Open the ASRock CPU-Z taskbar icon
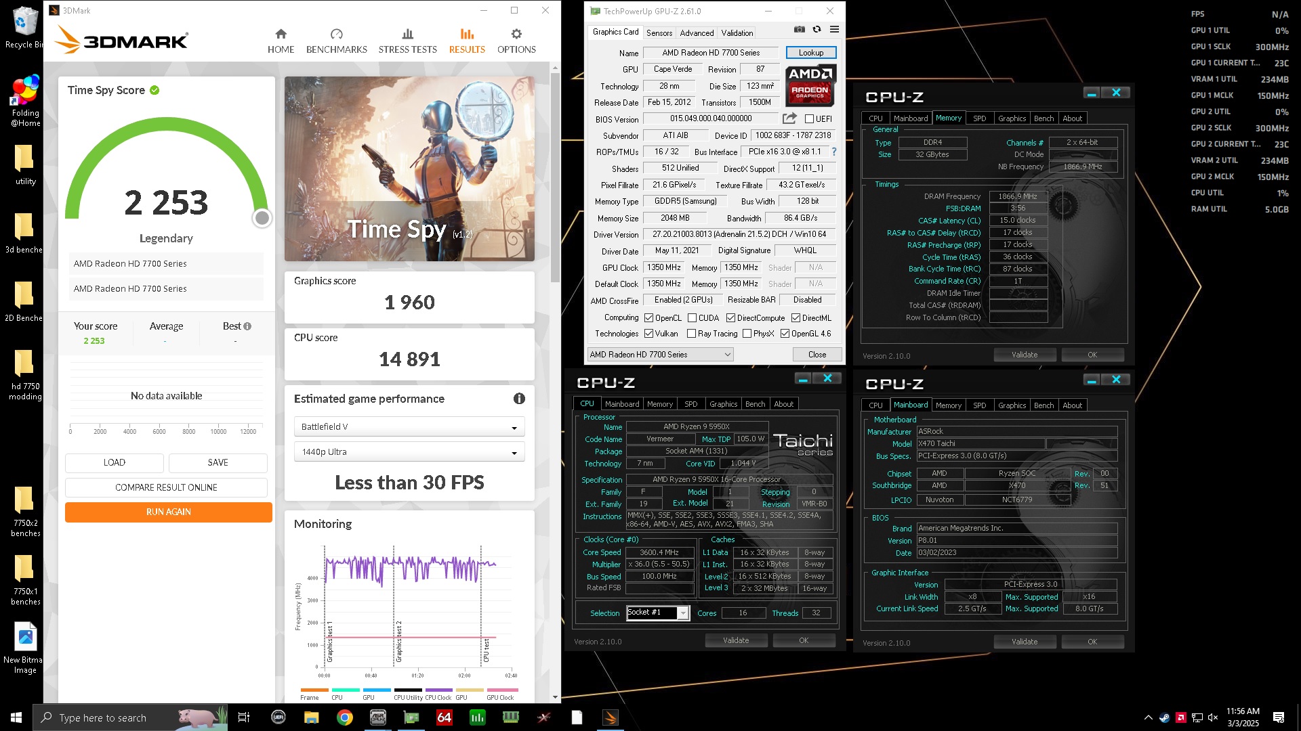Viewport: 1301px width, 731px height. (x=378, y=717)
